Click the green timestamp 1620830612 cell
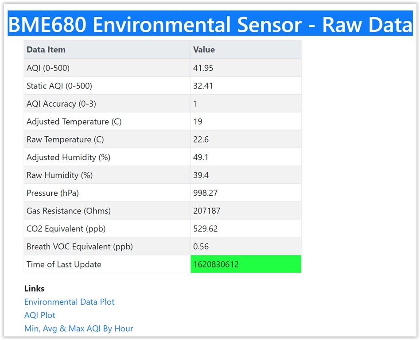 pos(245,264)
